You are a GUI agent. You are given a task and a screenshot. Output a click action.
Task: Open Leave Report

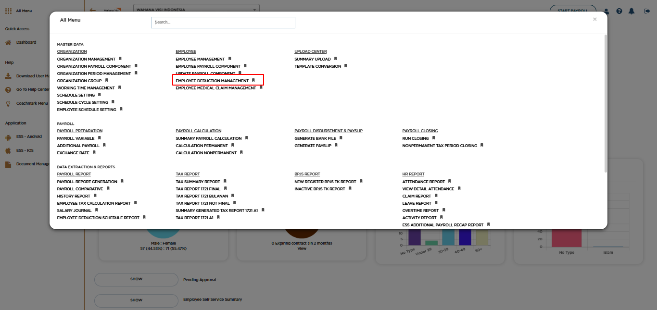(x=417, y=203)
